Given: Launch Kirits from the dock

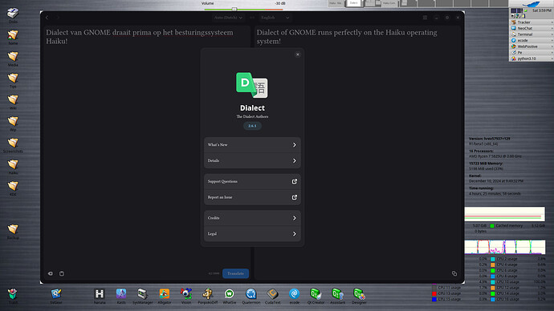Looking at the screenshot, I should pos(121,296).
